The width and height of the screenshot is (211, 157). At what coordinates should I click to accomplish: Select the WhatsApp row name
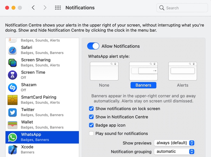31,134
